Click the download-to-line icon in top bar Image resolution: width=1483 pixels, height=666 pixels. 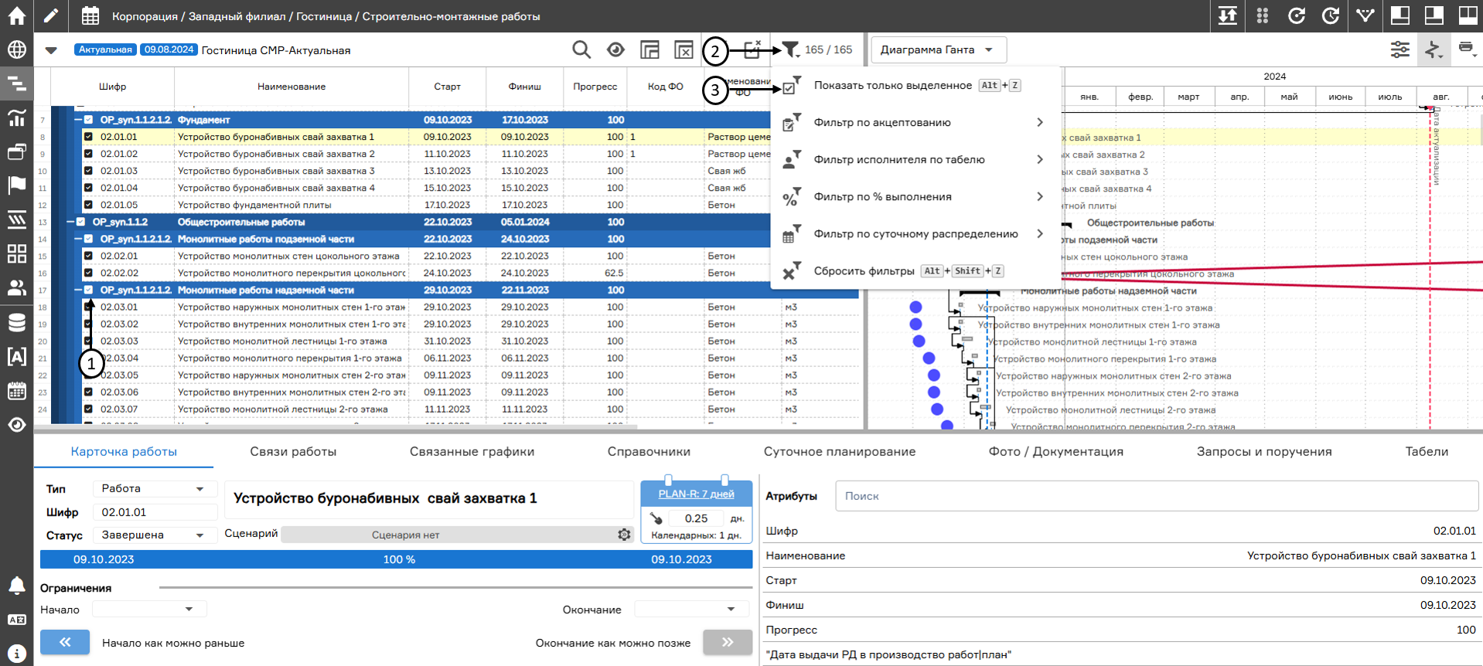1228,15
